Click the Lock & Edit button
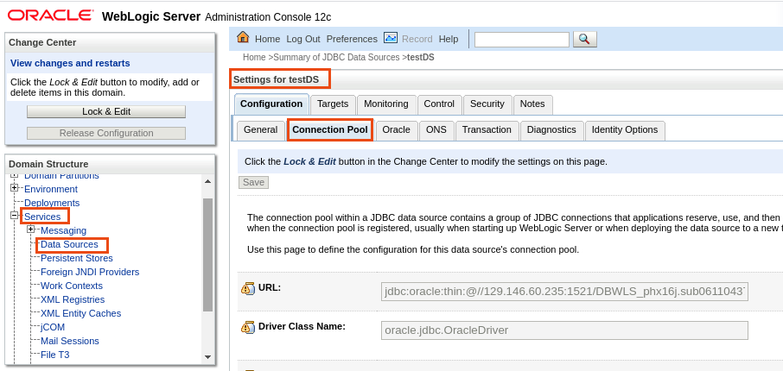 (106, 111)
